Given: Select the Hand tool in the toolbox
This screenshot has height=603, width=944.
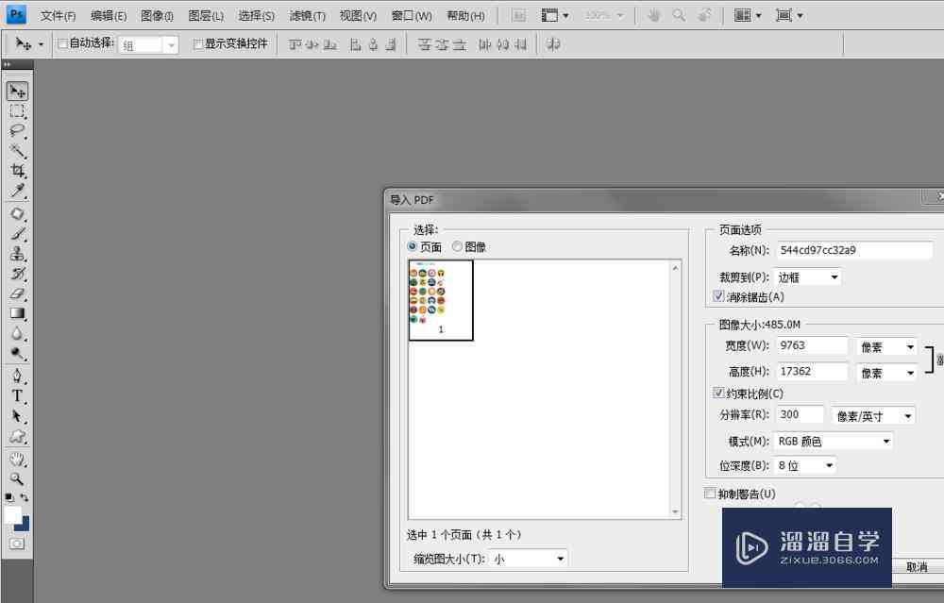Looking at the screenshot, I should coord(17,460).
